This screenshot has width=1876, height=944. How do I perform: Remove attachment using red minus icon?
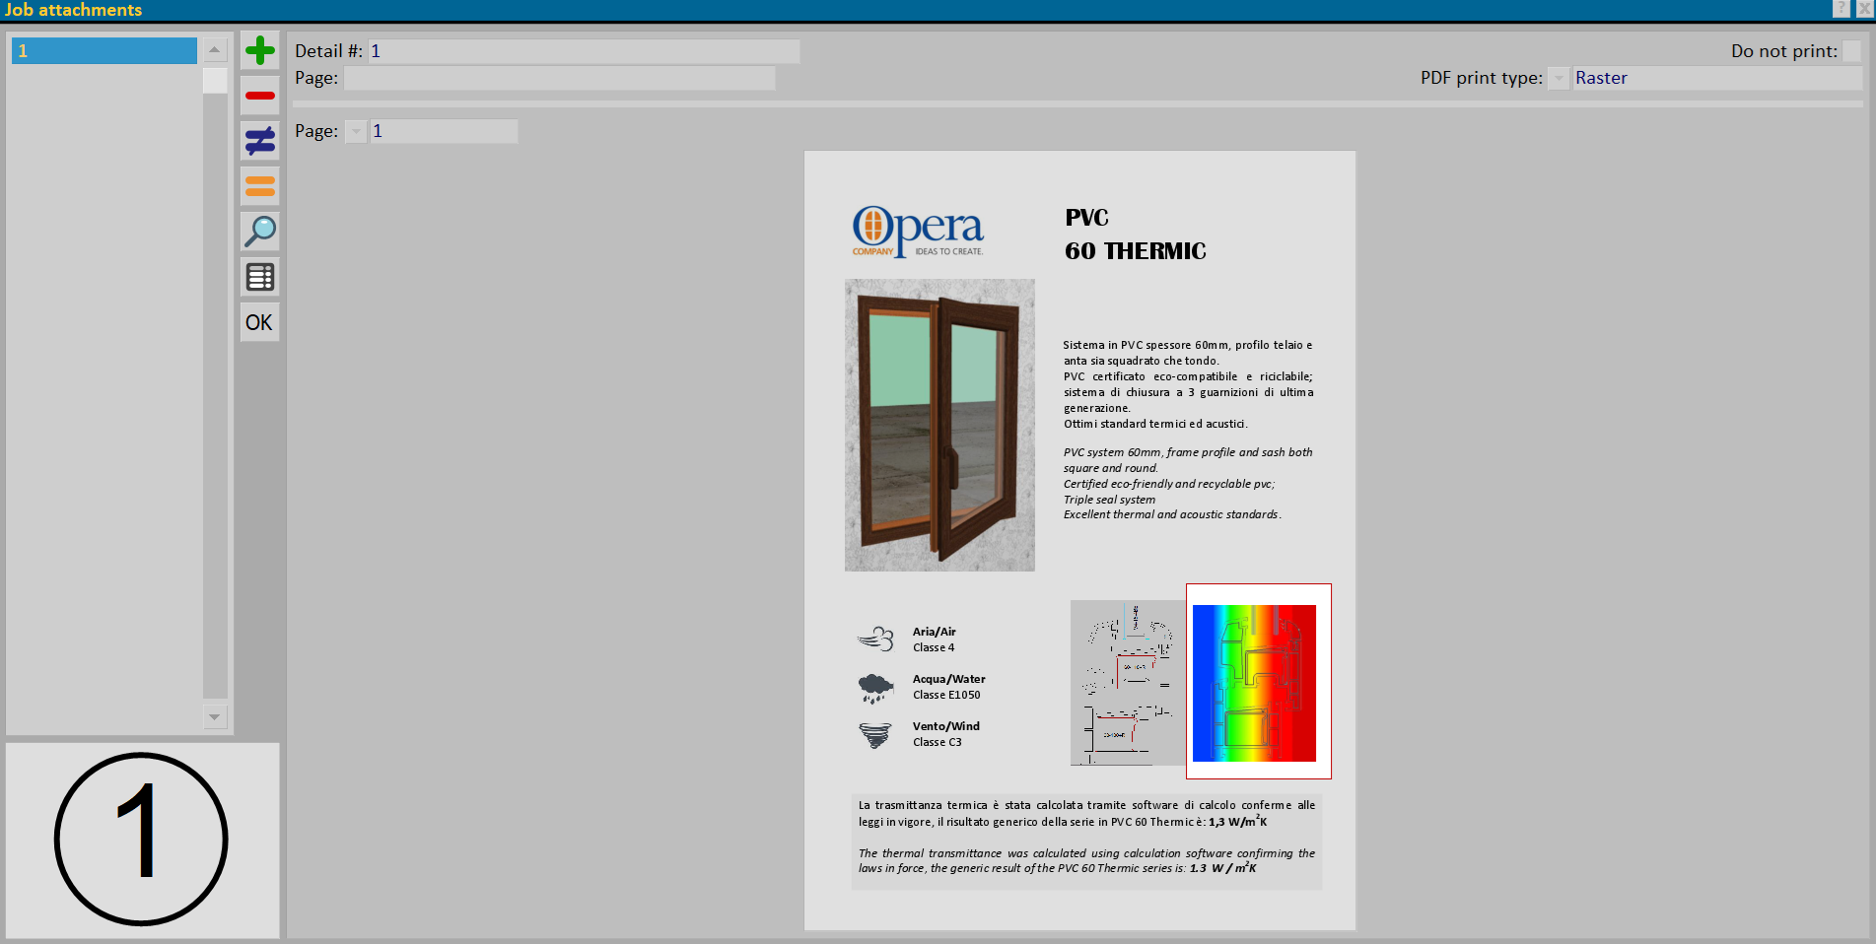pos(260,96)
